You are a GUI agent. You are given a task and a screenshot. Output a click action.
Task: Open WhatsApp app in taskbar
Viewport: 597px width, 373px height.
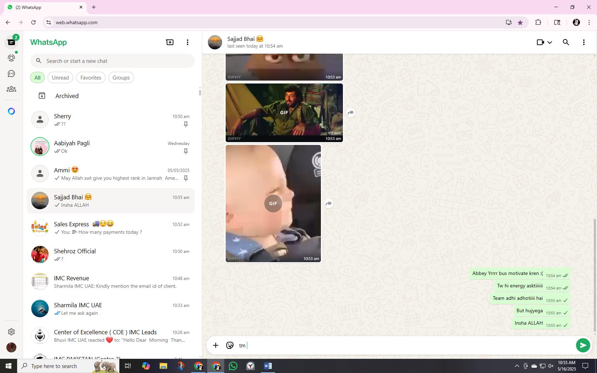233,366
